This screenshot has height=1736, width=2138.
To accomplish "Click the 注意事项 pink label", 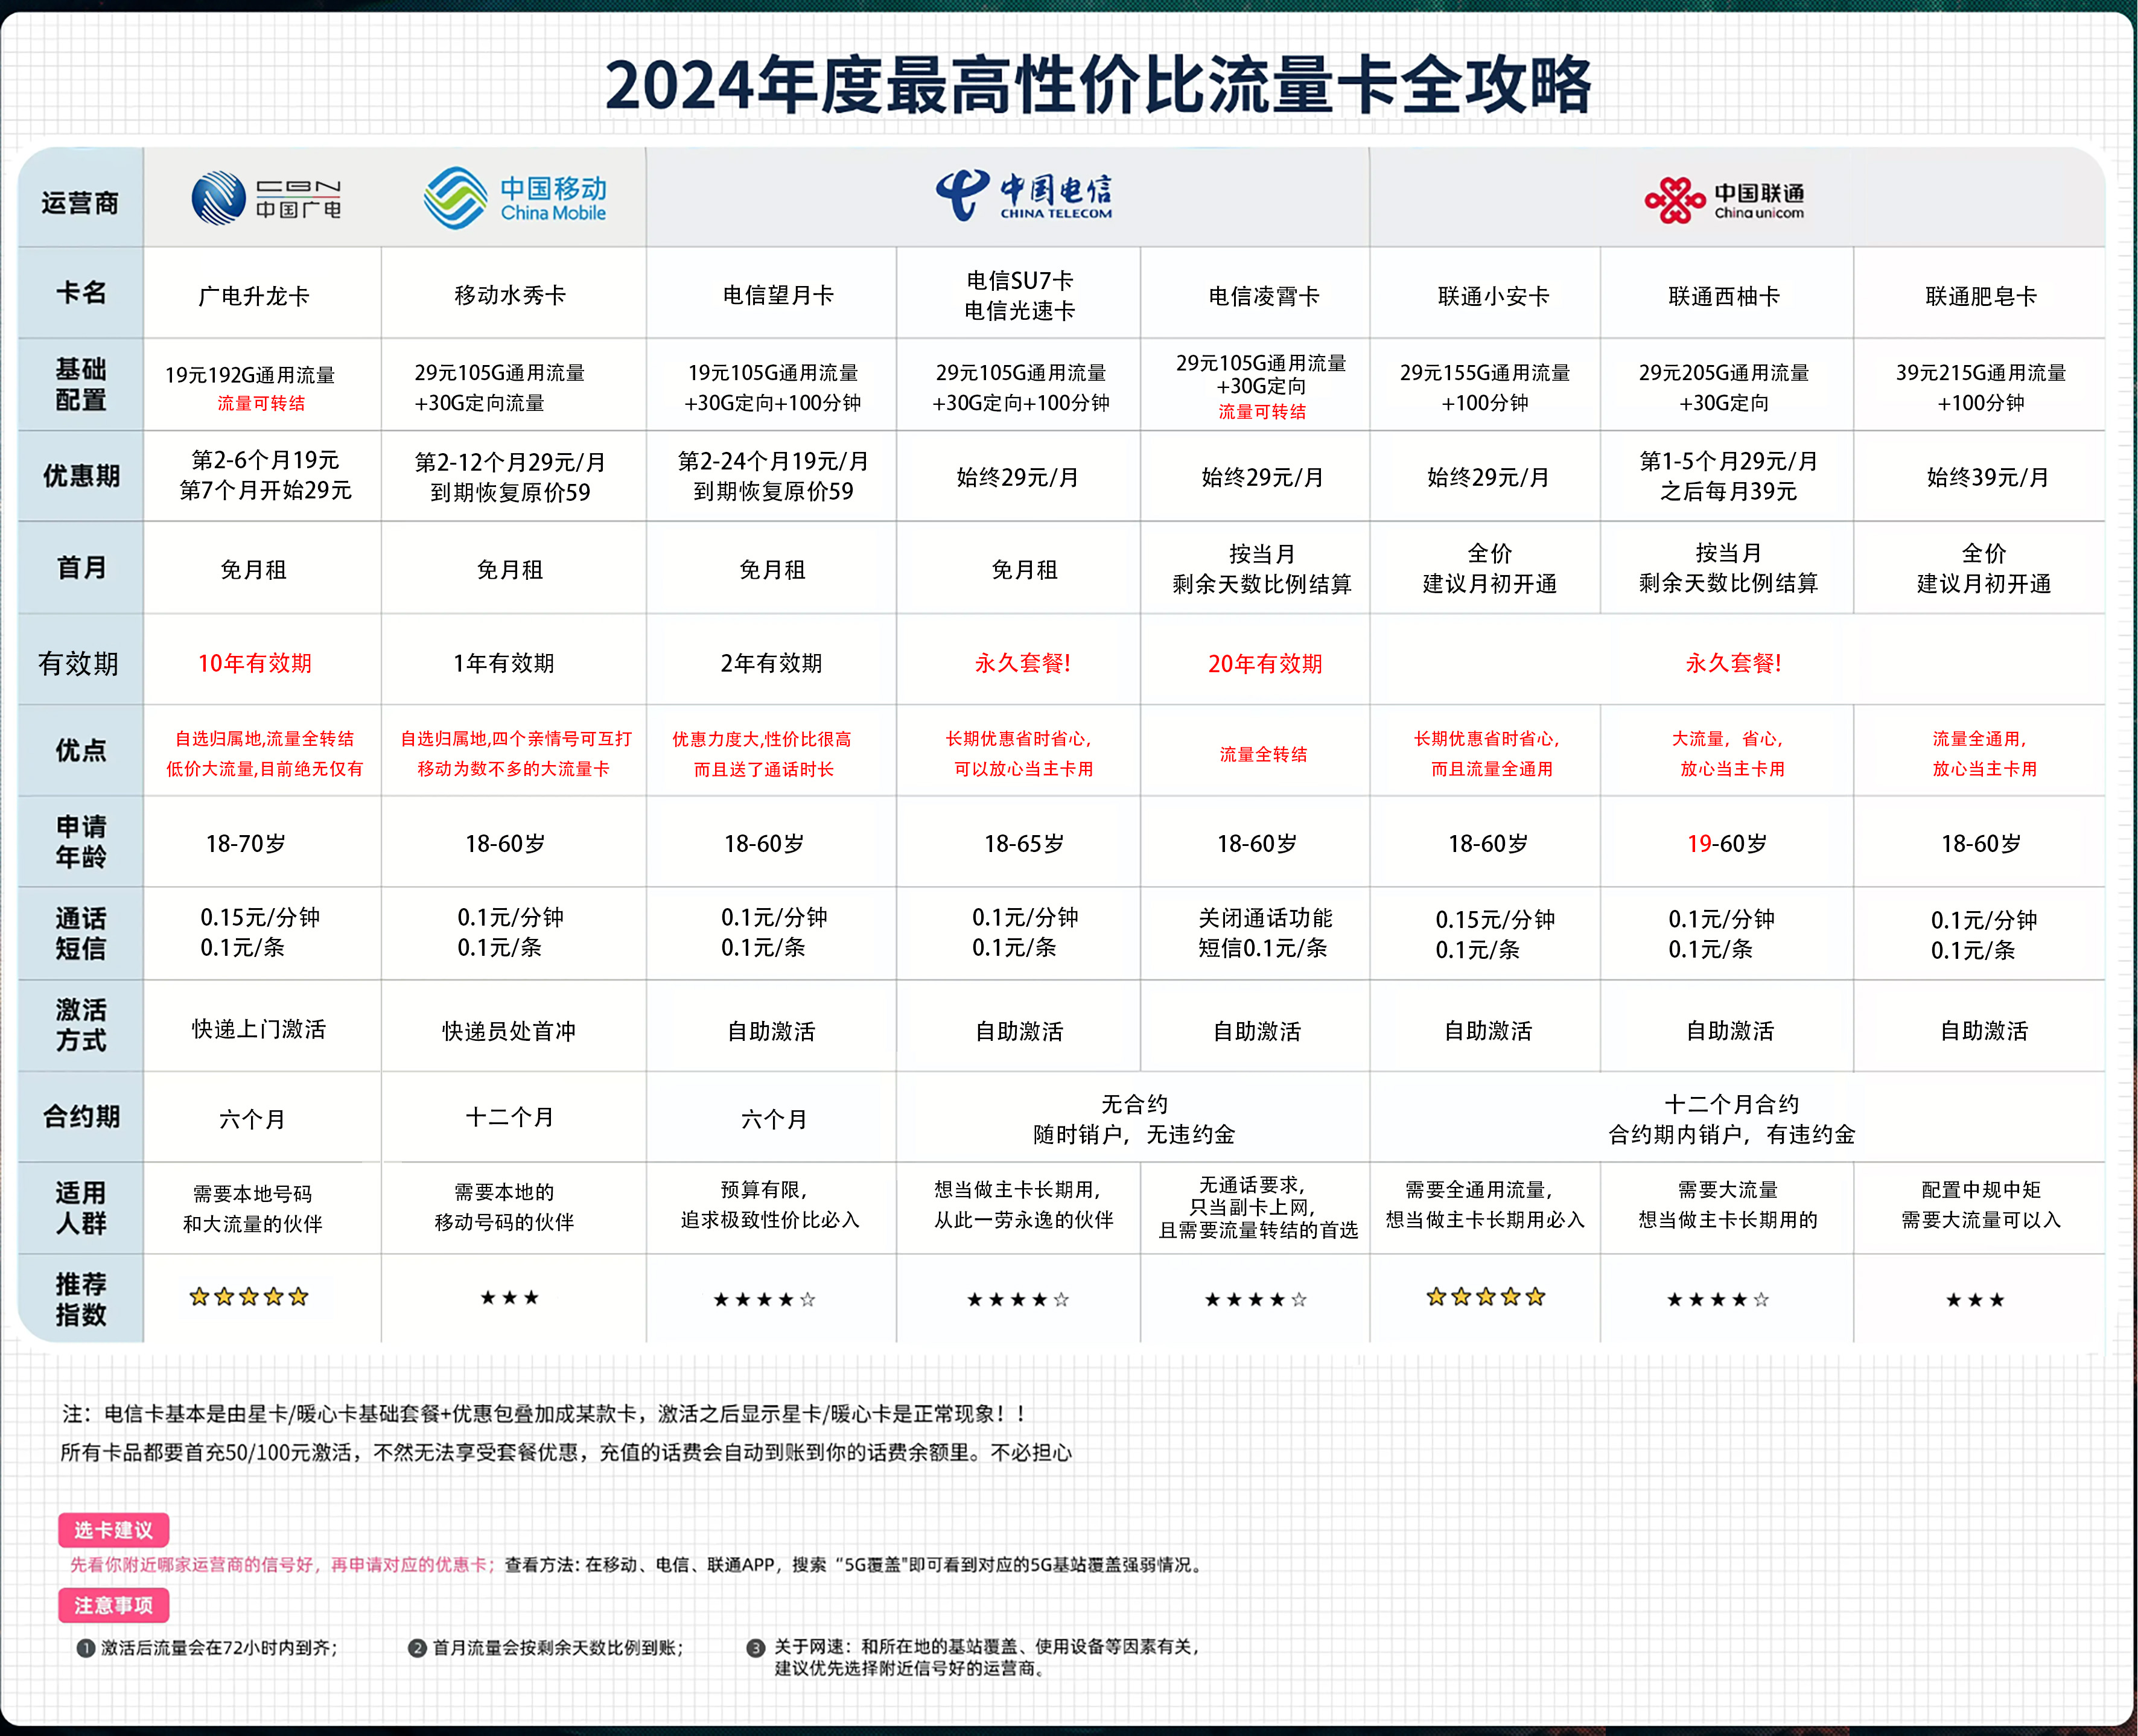I will (x=113, y=1605).
